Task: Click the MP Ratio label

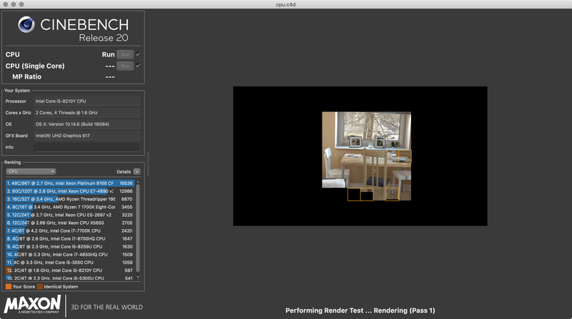Action: [26, 77]
